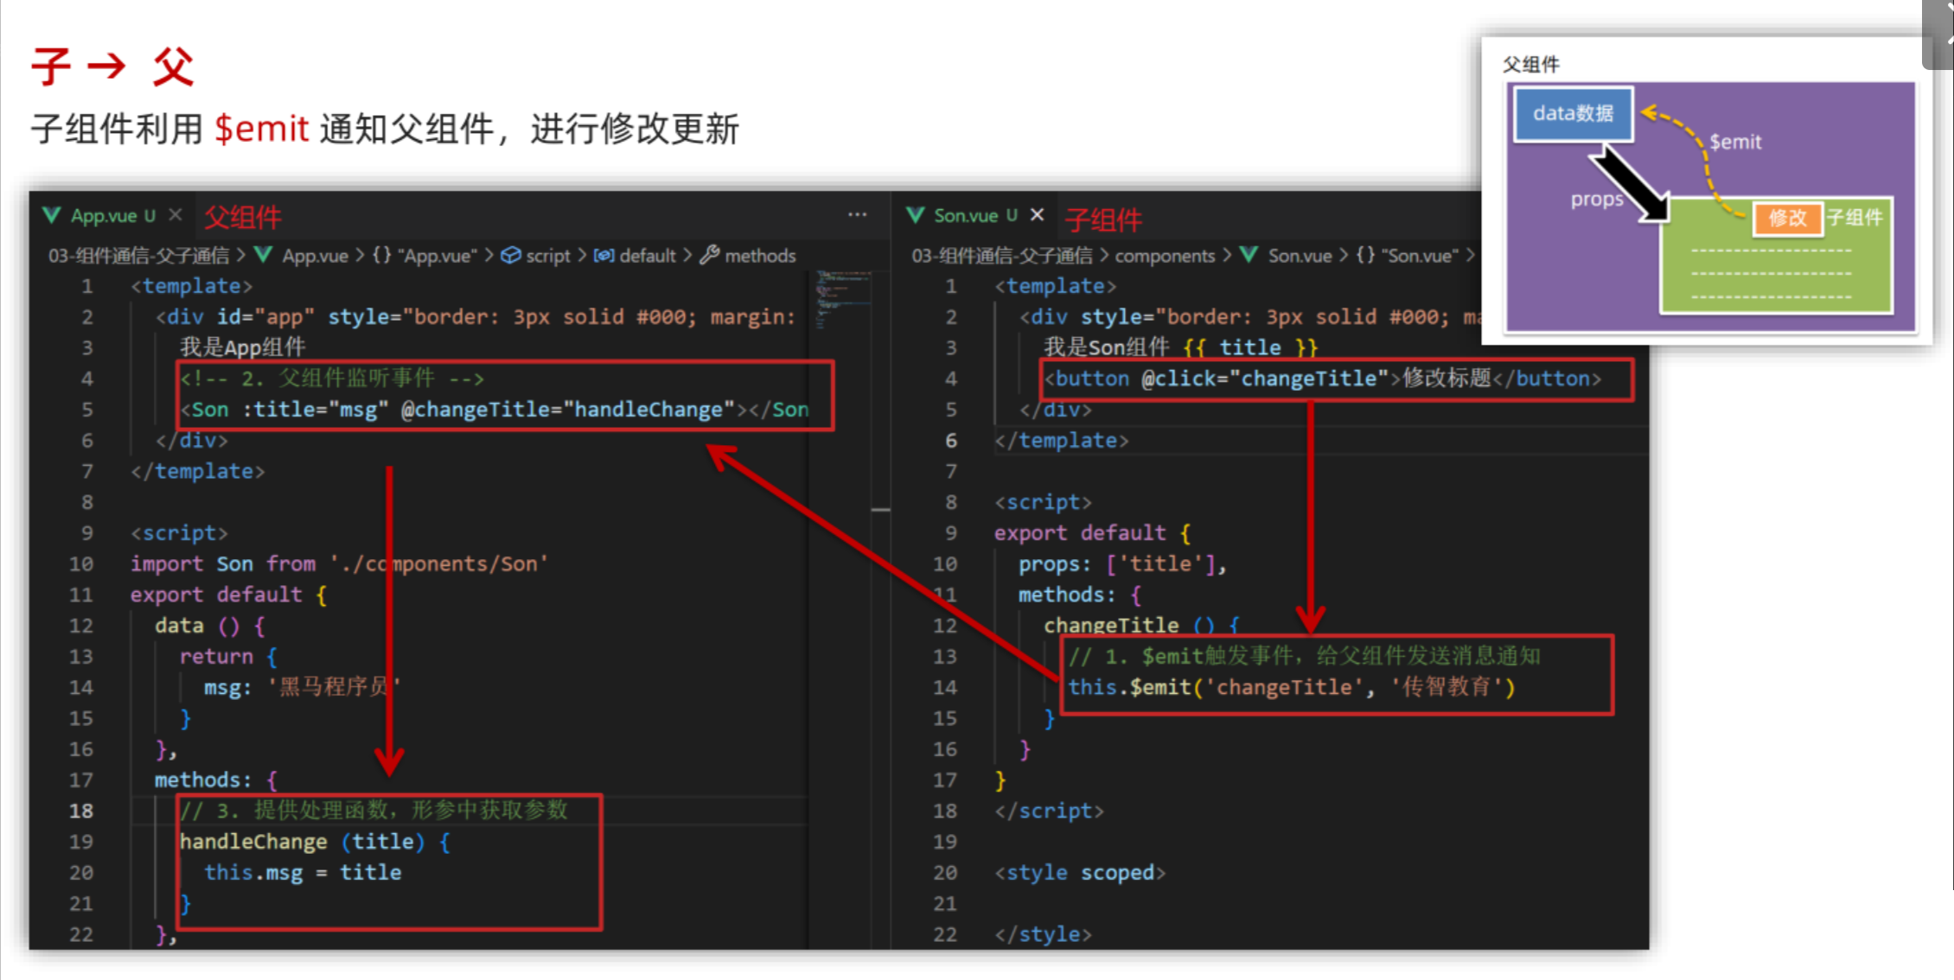The width and height of the screenshot is (1954, 980).
Task: Click line number 18 in App.vue gutter
Action: [x=81, y=811]
